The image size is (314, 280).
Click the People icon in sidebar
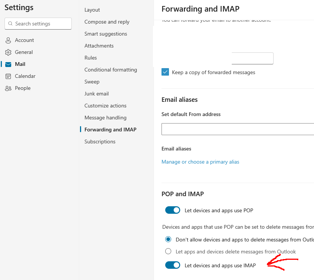(x=8, y=88)
